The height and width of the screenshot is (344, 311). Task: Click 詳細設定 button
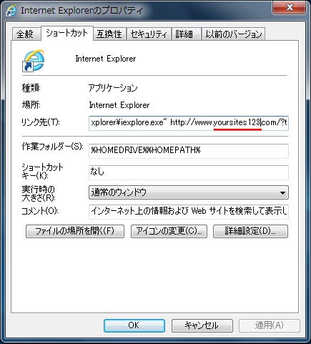click(250, 231)
